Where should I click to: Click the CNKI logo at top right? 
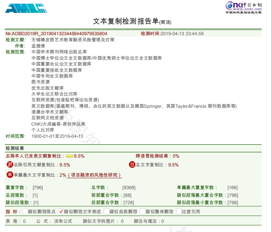point(244,8)
